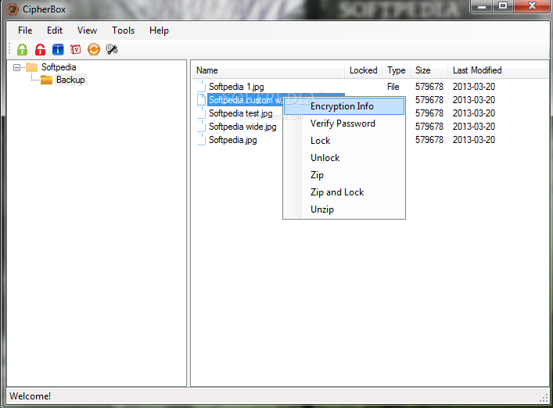Choose Zip and Lock in the context menu

(344, 192)
